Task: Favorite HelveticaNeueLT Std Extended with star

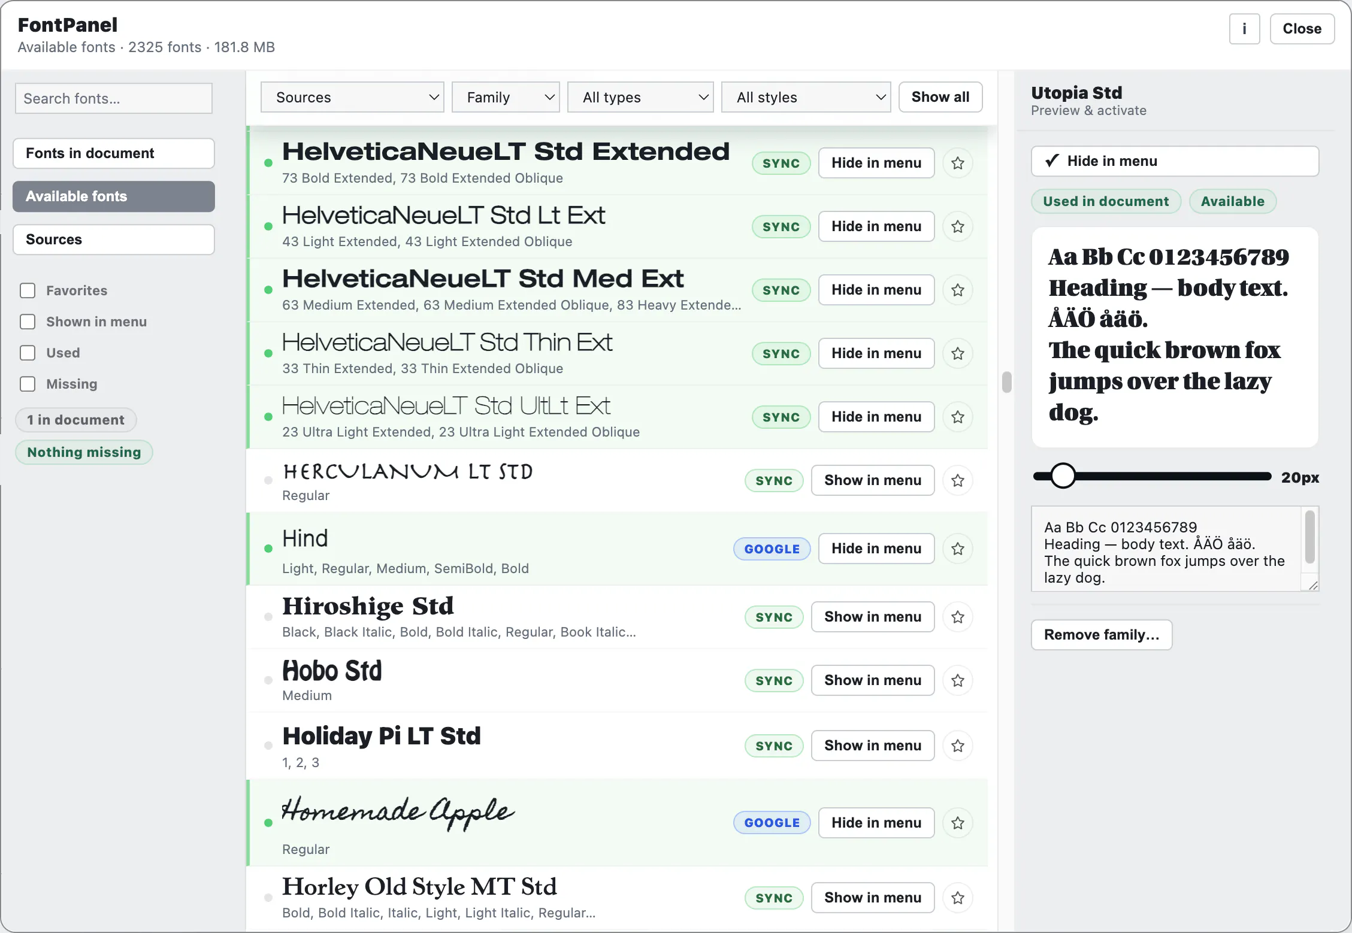Action: pos(958,163)
